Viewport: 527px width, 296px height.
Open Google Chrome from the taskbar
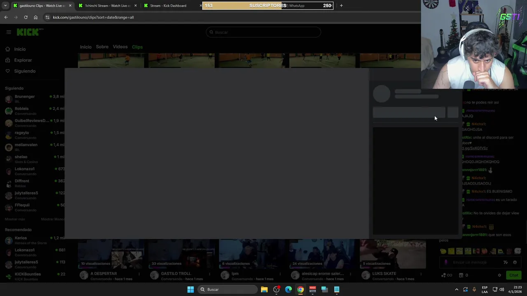coord(301,289)
